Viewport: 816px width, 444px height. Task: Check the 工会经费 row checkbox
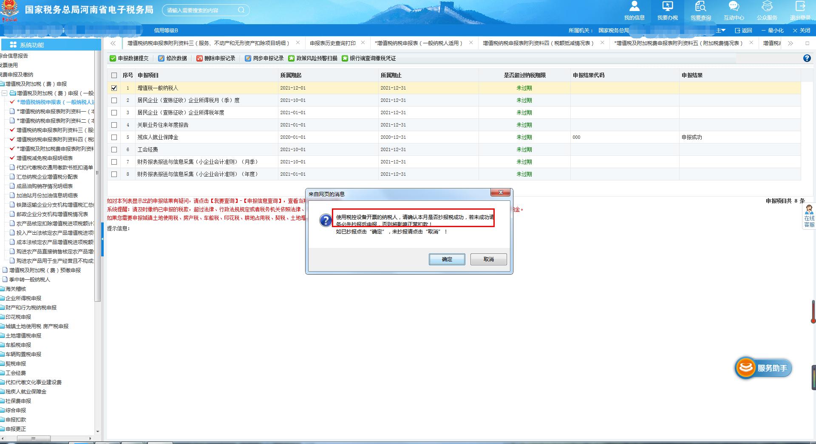point(114,149)
